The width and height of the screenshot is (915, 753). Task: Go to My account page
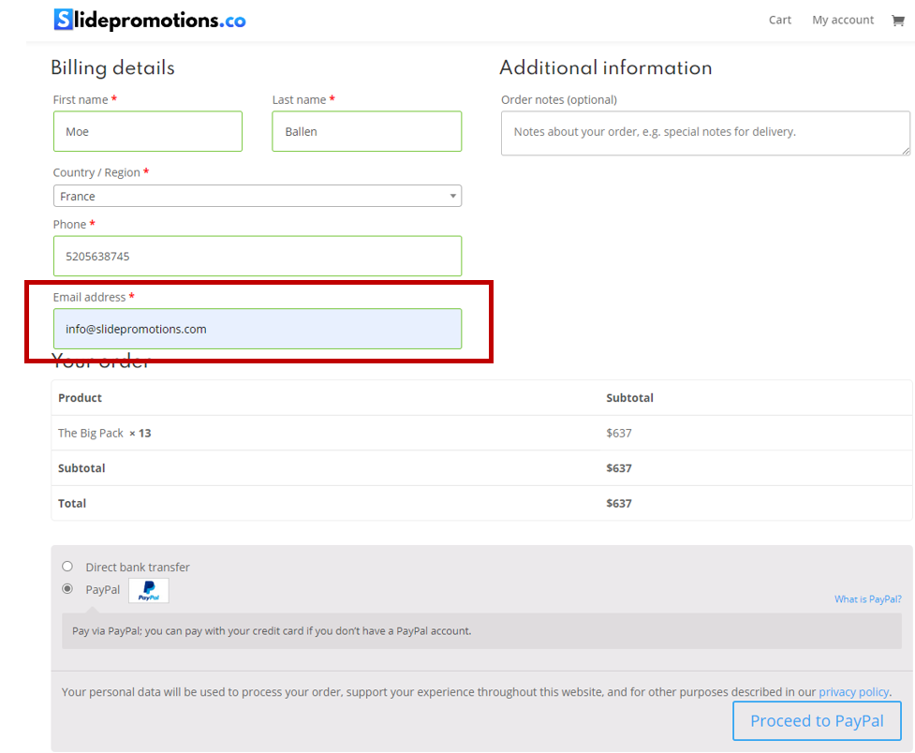click(842, 20)
